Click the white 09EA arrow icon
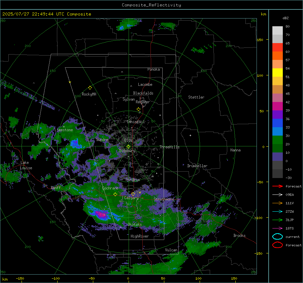 tap(277, 195)
